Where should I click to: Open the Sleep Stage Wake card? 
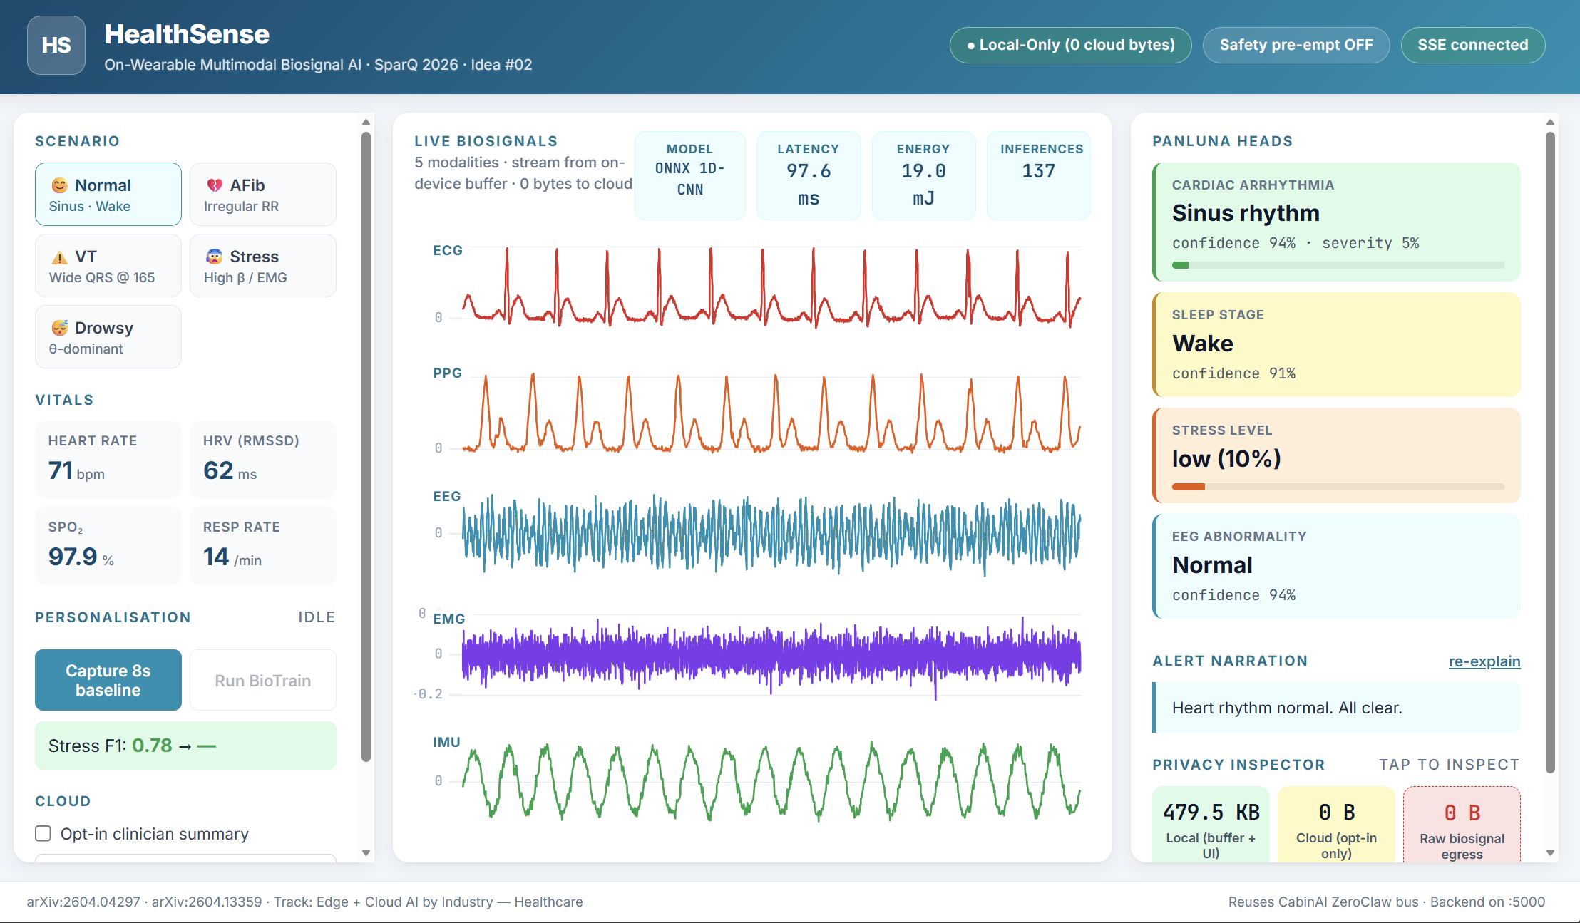[1337, 344]
